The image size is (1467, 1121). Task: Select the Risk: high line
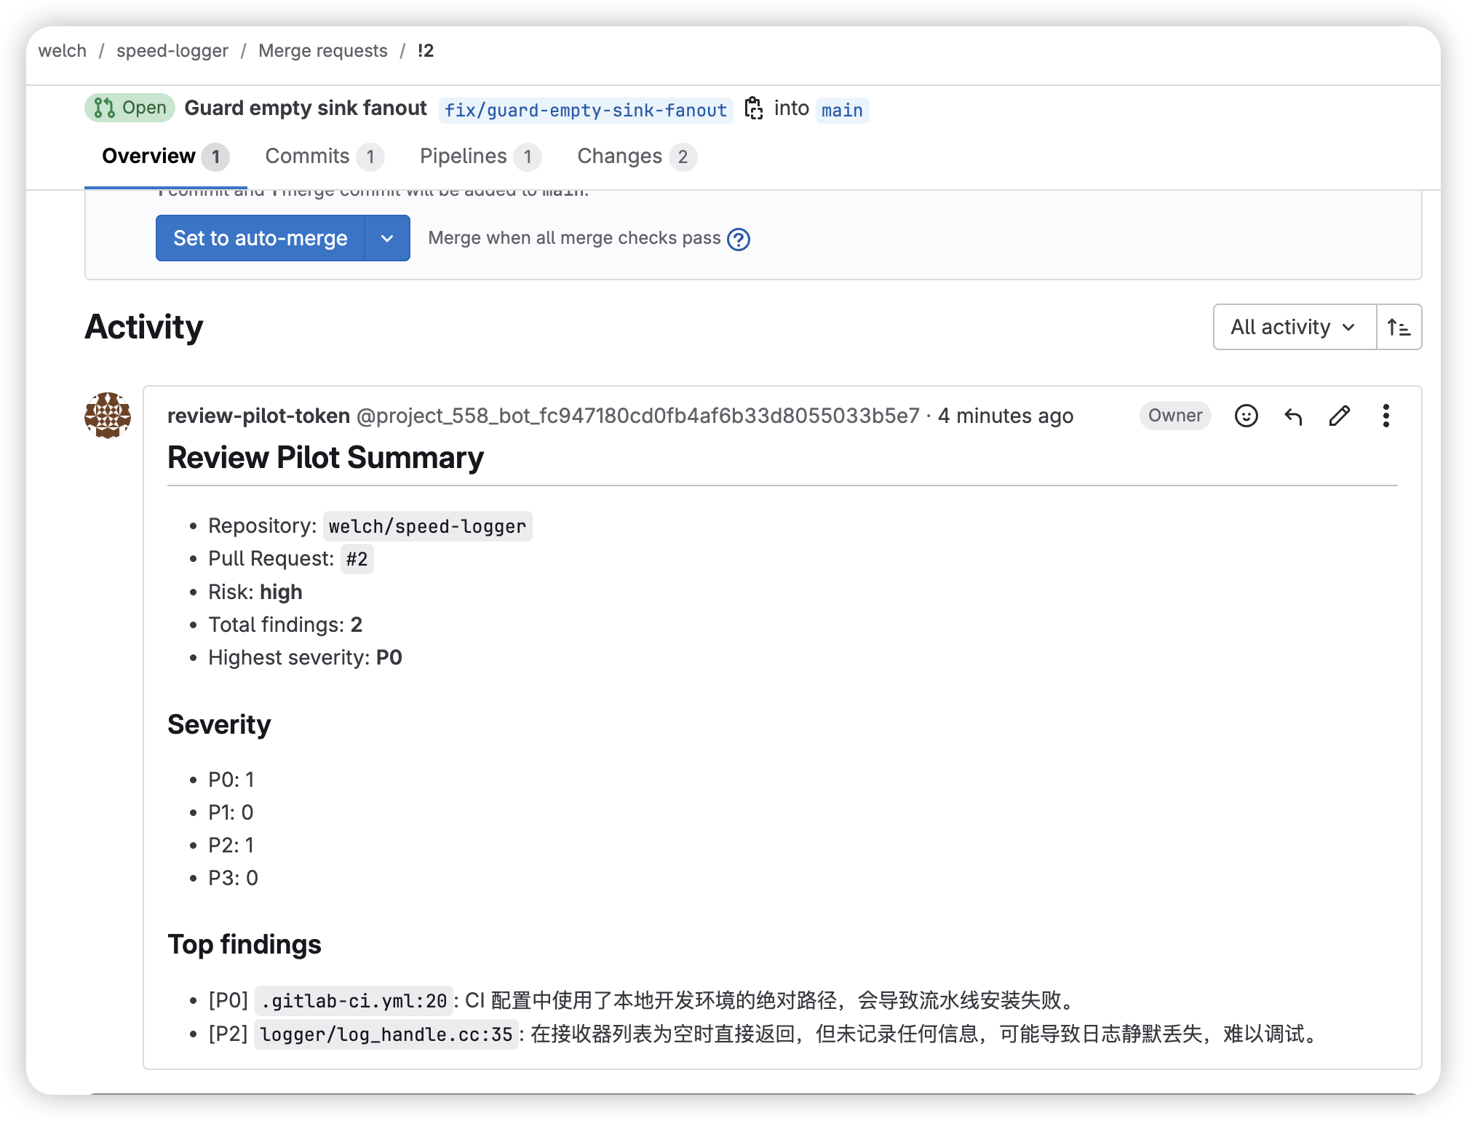[255, 592]
